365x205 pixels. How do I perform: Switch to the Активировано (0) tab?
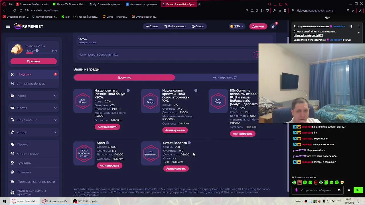point(225,77)
